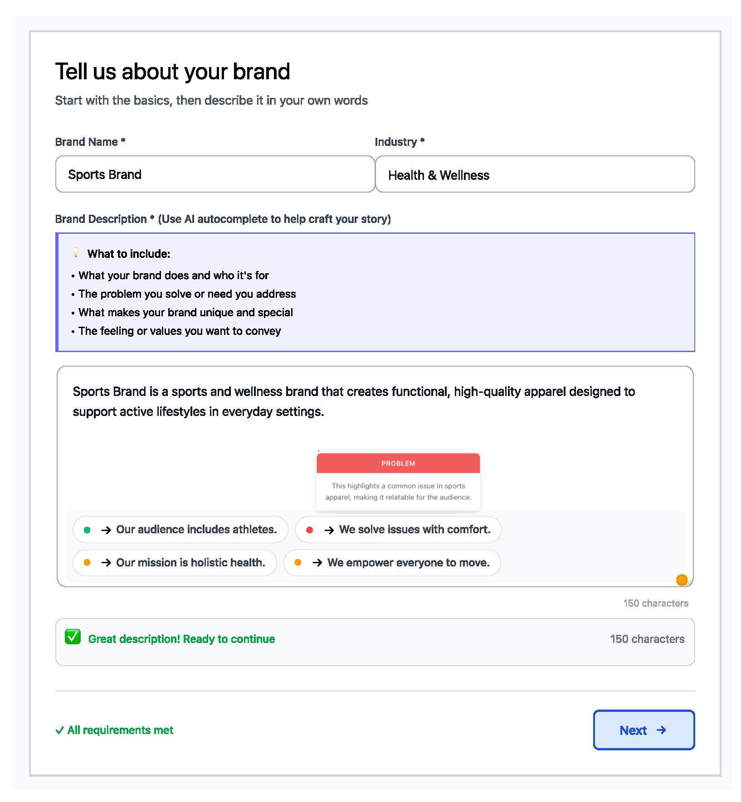
Task: Click the arrow icon inside the Next button
Action: [661, 730]
